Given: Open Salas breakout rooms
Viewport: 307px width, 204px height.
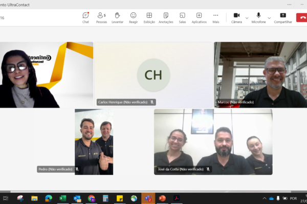Looking at the screenshot, I should [x=182, y=17].
